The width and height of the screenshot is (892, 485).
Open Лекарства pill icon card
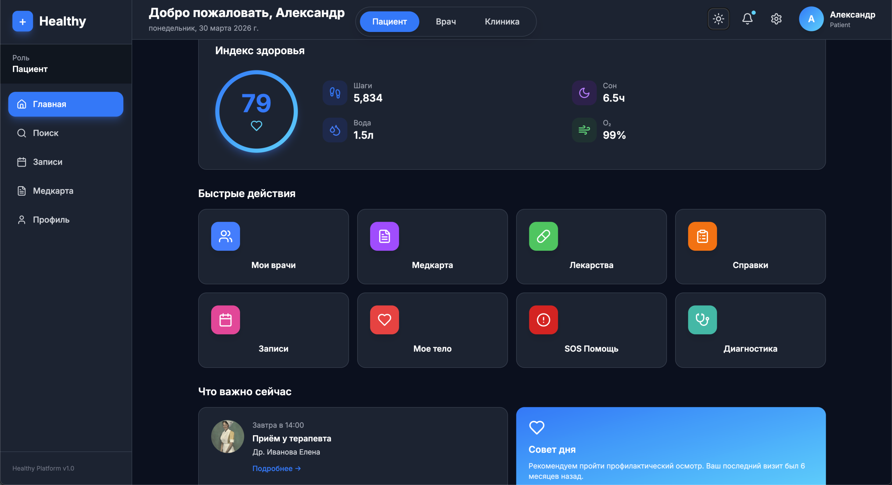(591, 247)
